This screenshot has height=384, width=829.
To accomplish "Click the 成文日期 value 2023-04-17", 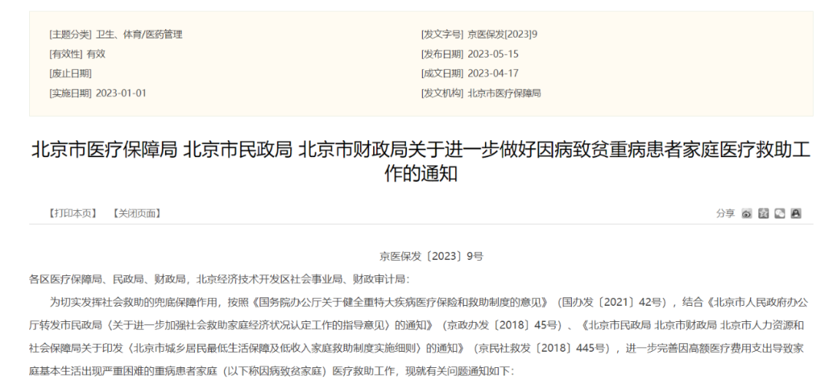I will coord(494,74).
